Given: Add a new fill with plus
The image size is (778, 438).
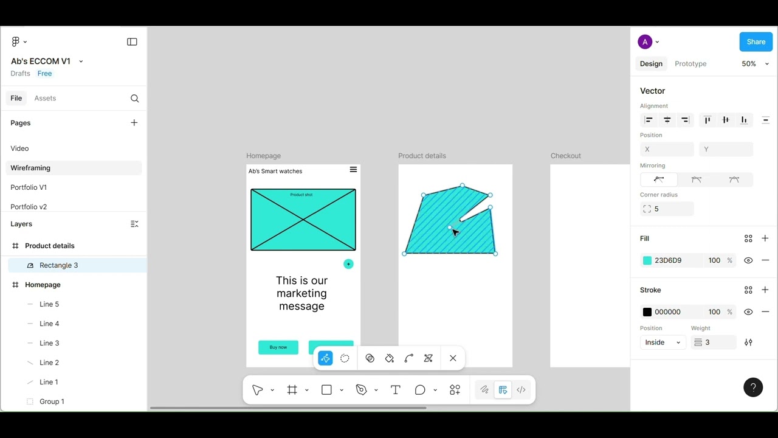Looking at the screenshot, I should (x=765, y=238).
